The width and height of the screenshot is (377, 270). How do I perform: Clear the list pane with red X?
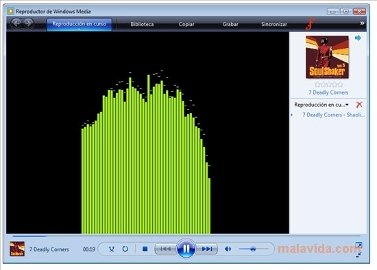coord(359,105)
